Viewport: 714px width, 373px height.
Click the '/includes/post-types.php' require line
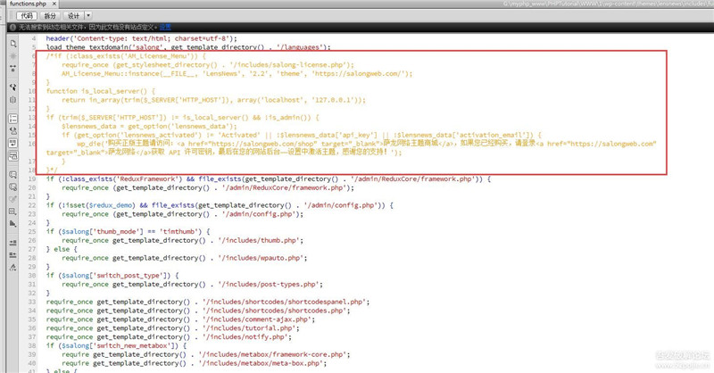click(x=192, y=285)
